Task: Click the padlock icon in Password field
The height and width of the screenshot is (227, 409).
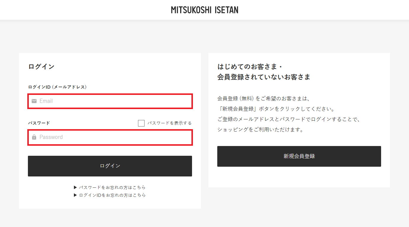Action: 34,137
